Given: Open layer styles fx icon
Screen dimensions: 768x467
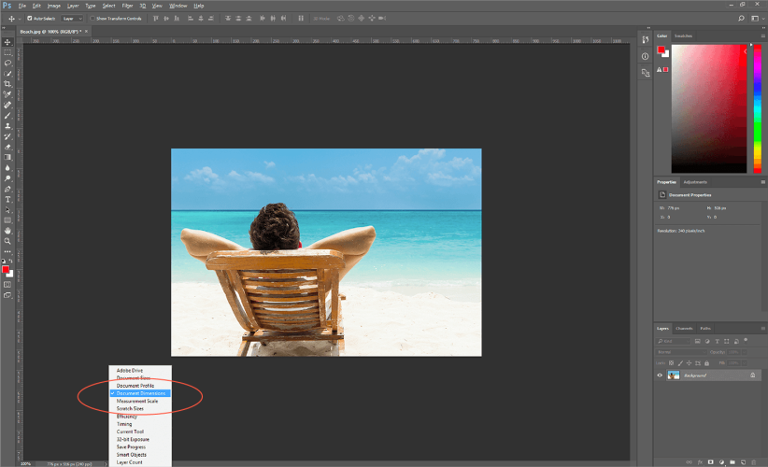Looking at the screenshot, I should [700, 461].
